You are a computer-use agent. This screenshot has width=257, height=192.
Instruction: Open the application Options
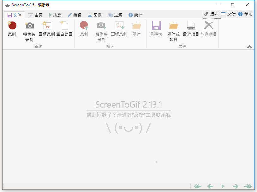tap(212, 14)
